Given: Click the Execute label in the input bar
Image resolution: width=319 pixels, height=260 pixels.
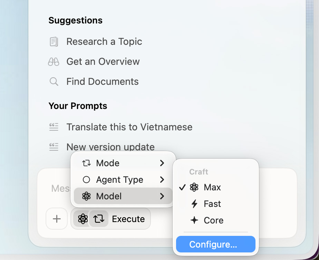Looking at the screenshot, I should tap(128, 219).
